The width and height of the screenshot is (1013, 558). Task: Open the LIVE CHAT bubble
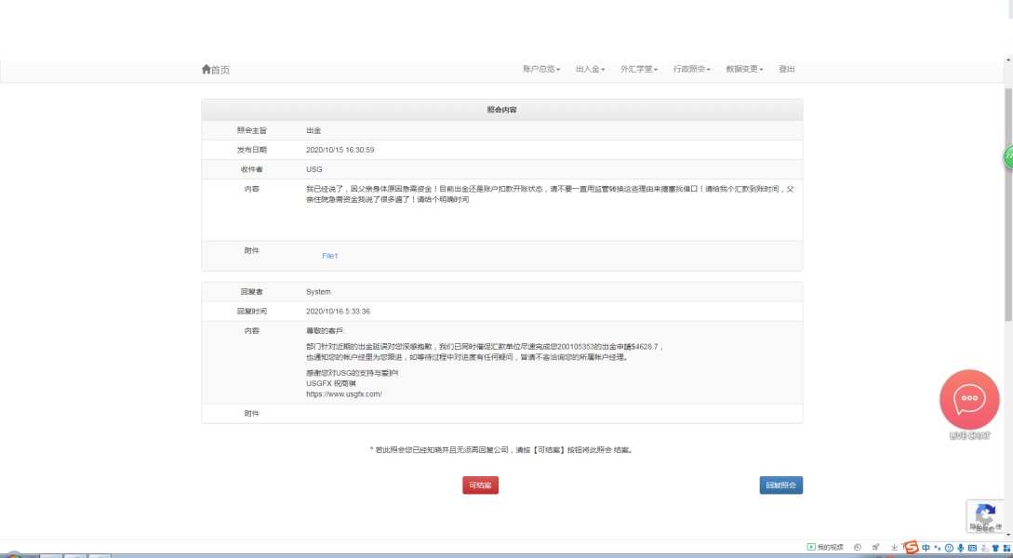point(969,399)
